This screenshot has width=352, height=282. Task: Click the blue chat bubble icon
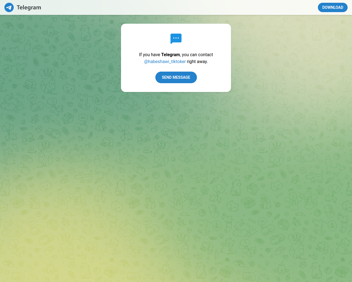click(176, 39)
